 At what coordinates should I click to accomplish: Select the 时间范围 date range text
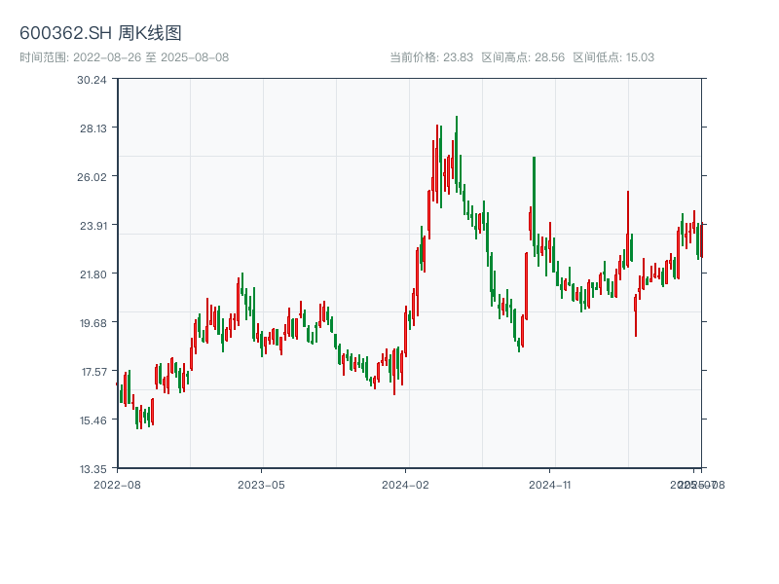tap(124, 57)
